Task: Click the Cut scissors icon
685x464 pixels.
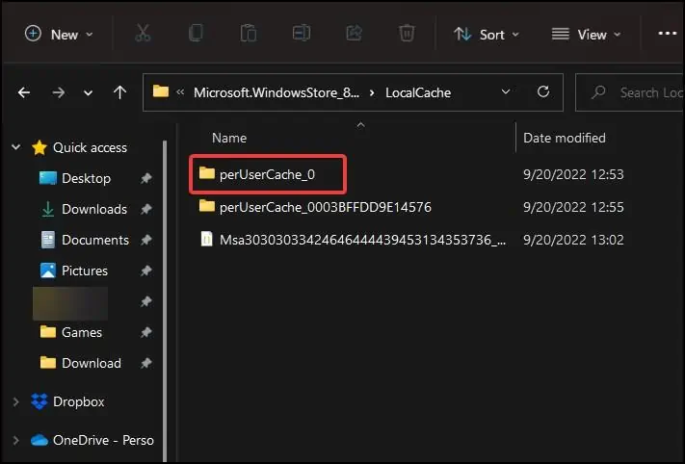Action: tap(144, 34)
